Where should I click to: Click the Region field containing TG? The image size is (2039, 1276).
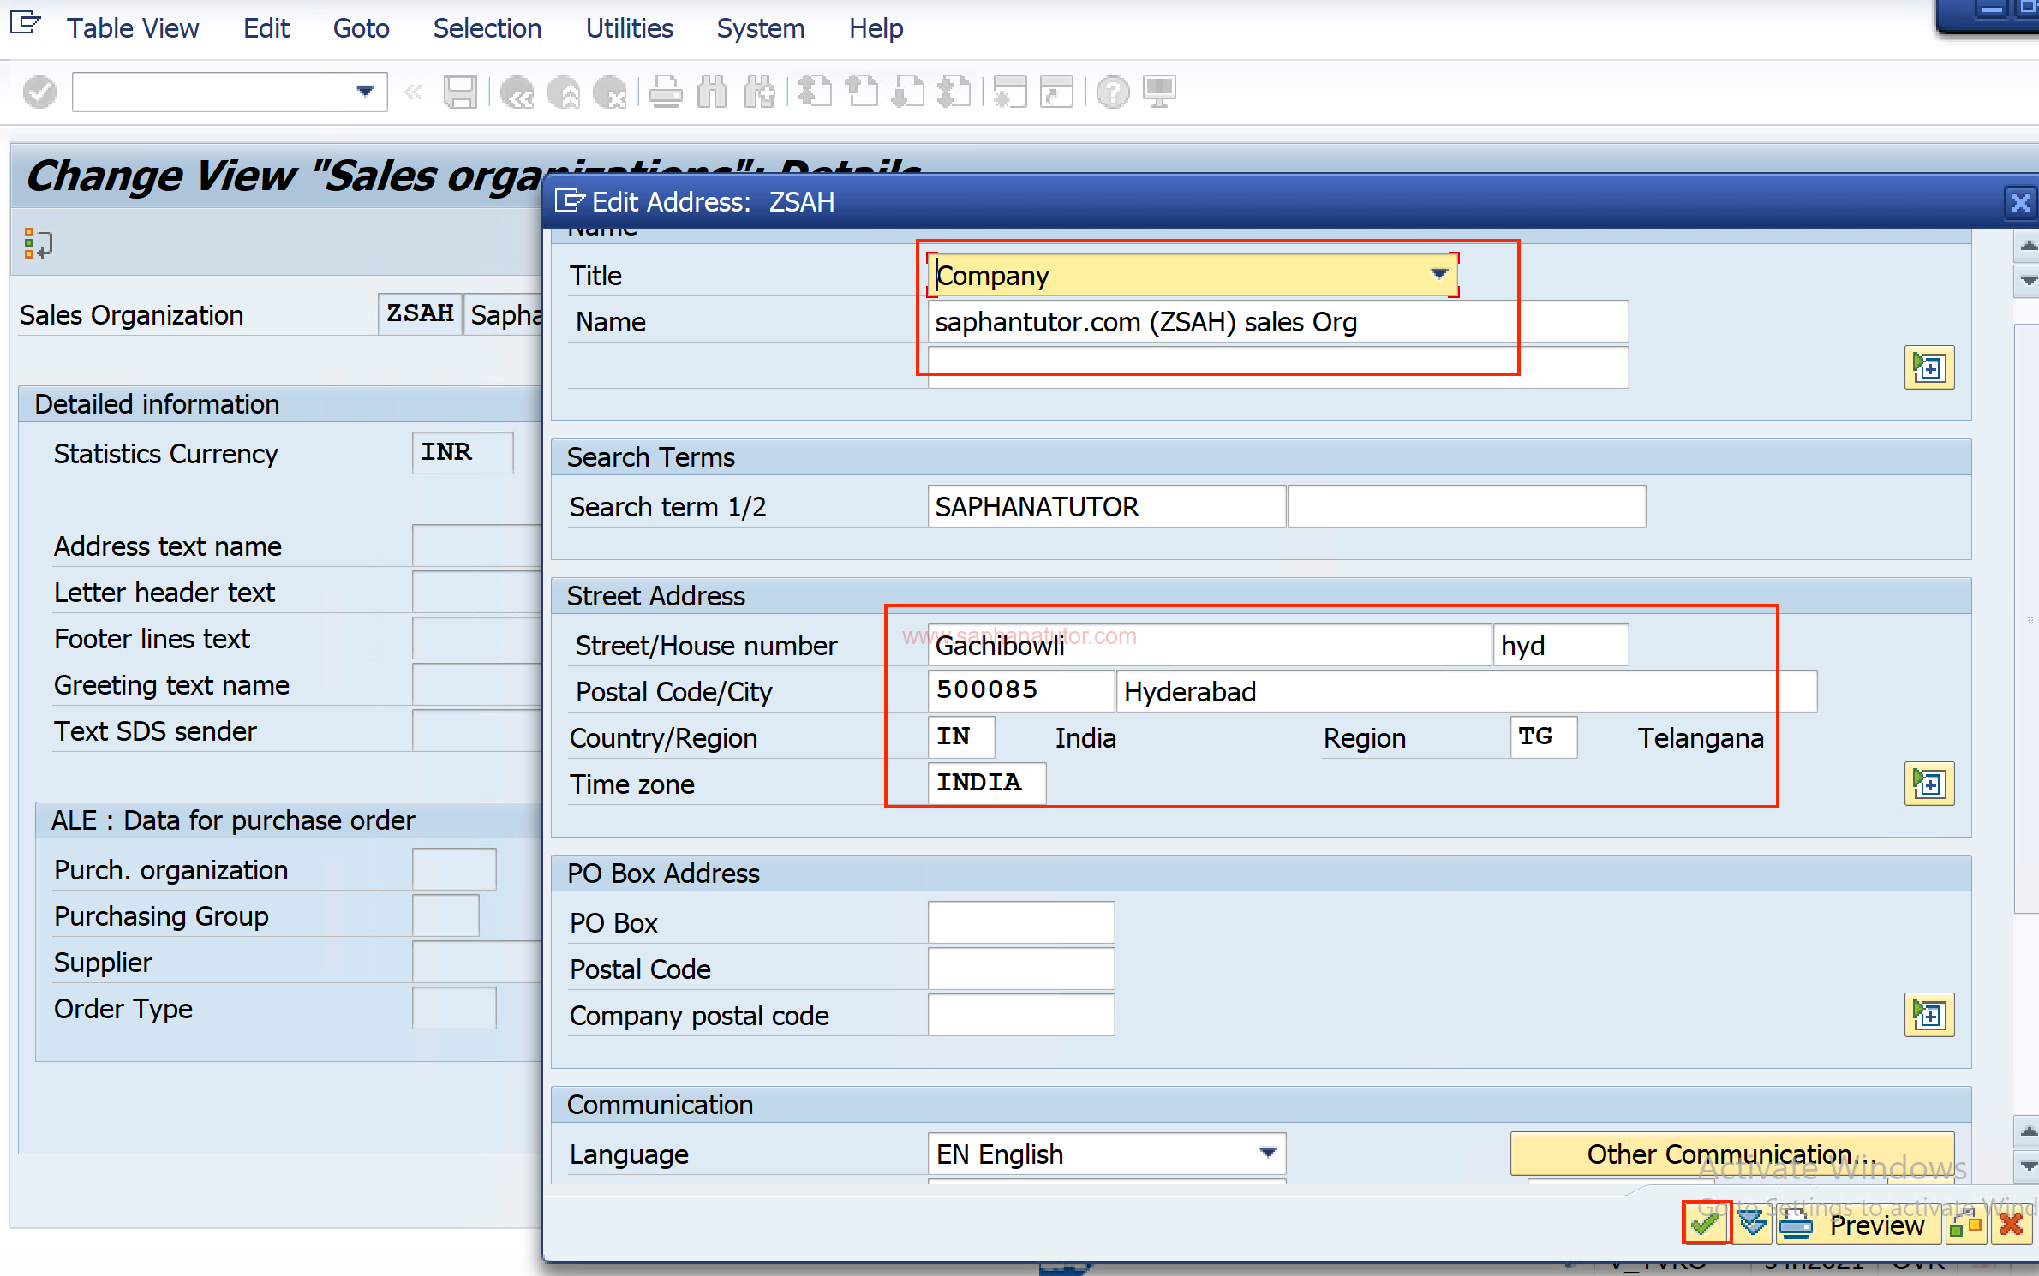click(1543, 738)
